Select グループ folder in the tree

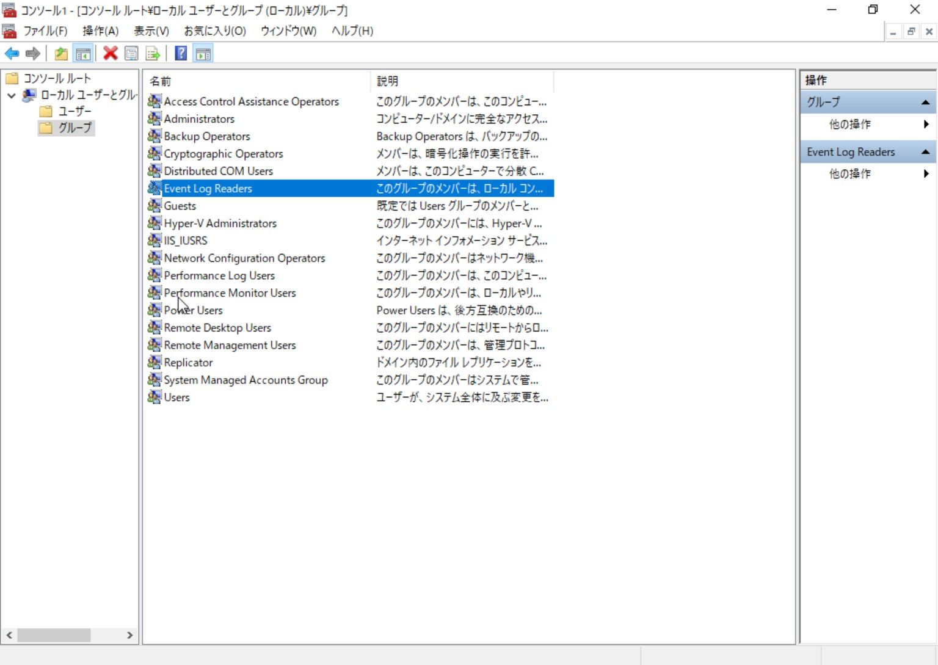pos(67,128)
